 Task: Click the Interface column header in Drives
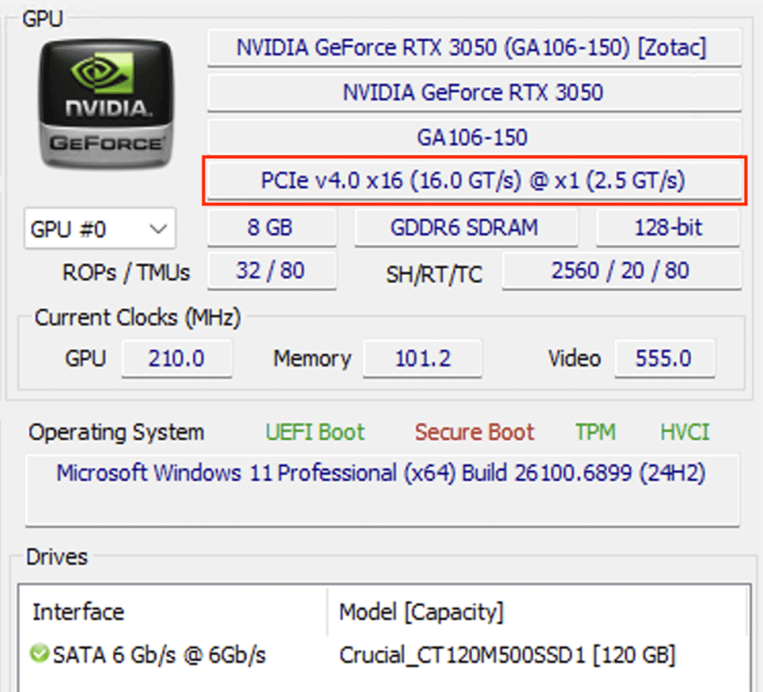[x=79, y=612]
